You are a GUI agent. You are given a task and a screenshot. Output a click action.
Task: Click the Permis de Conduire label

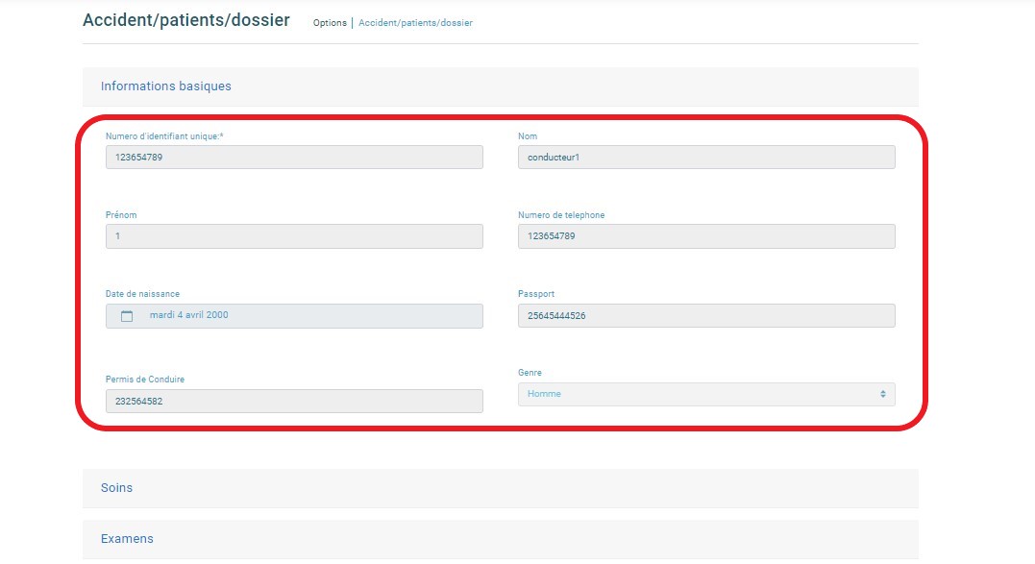[144, 380]
